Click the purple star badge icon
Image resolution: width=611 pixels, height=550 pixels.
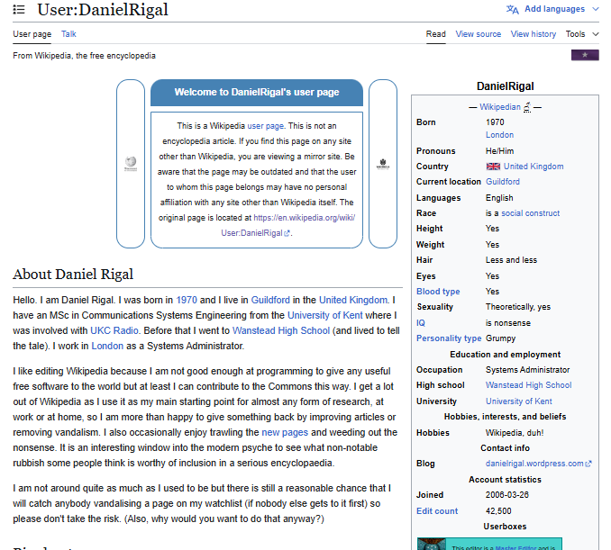[585, 55]
